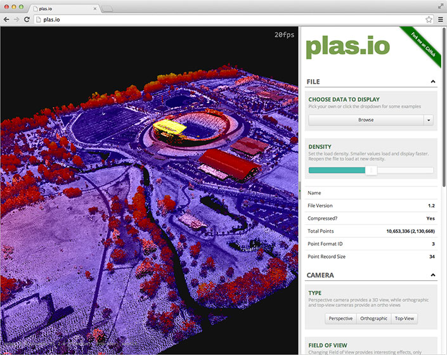Image resolution: width=447 pixels, height=355 pixels.
Task: Open the Chrome hamburger menu
Action: pyautogui.click(x=440, y=20)
